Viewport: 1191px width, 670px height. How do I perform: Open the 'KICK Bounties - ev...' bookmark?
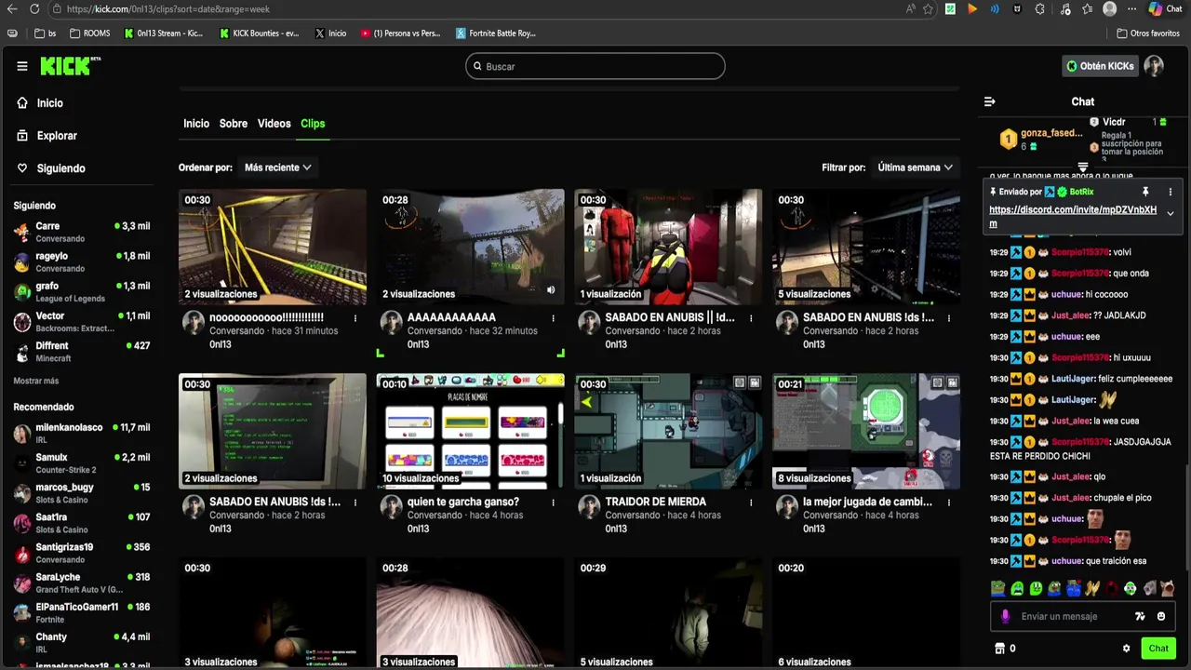tap(260, 33)
